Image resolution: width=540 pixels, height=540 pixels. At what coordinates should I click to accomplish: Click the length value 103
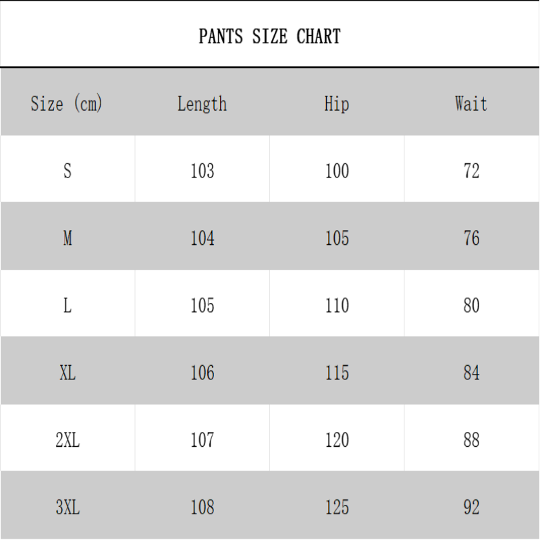pyautogui.click(x=202, y=171)
